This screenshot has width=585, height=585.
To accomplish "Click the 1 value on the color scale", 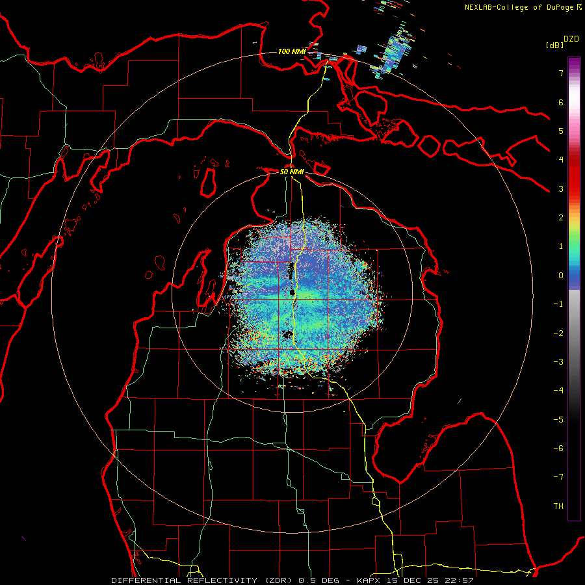I will pyautogui.click(x=561, y=246).
